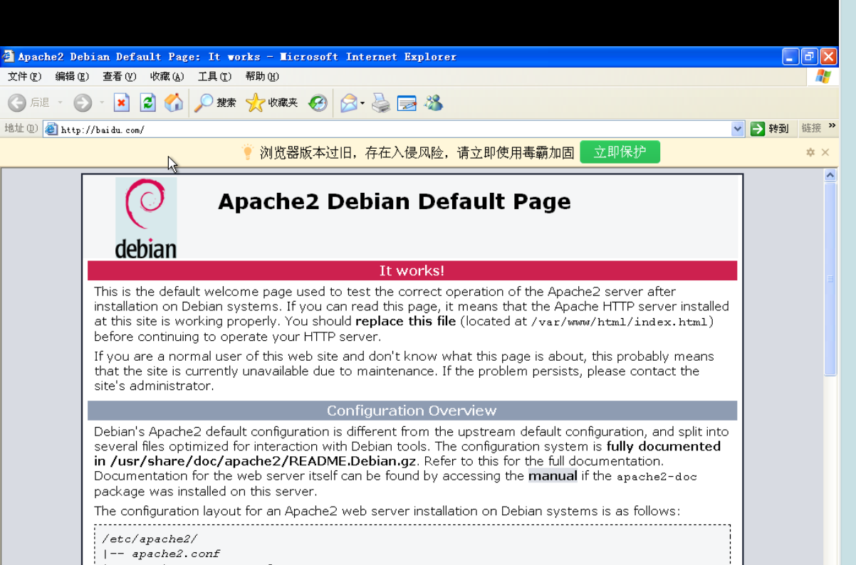The height and width of the screenshot is (565, 856).
Task: Close the Internet Explorer window
Action: 828,57
